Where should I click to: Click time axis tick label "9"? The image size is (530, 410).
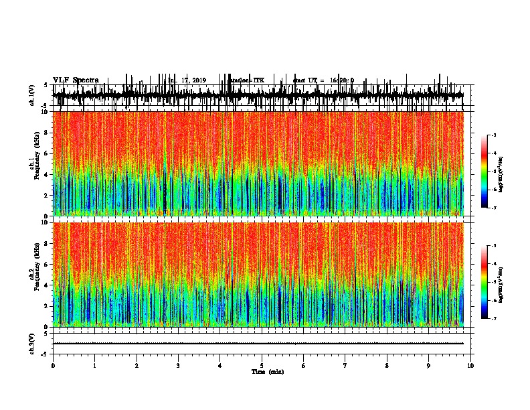tap(428, 366)
